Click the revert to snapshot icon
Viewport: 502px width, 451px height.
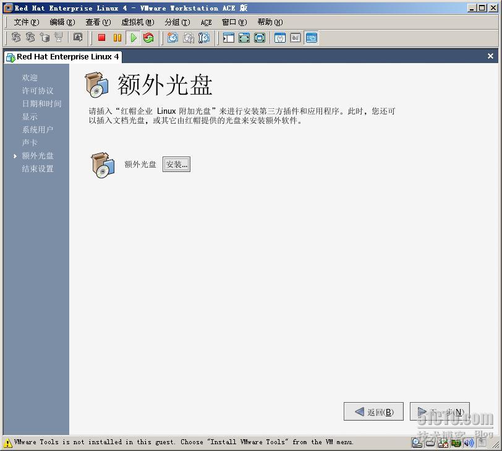tap(188, 38)
